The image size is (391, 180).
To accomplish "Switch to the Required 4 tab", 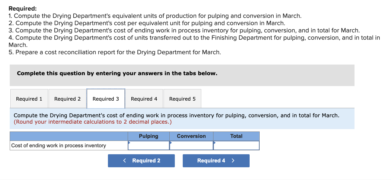I will (x=144, y=98).
